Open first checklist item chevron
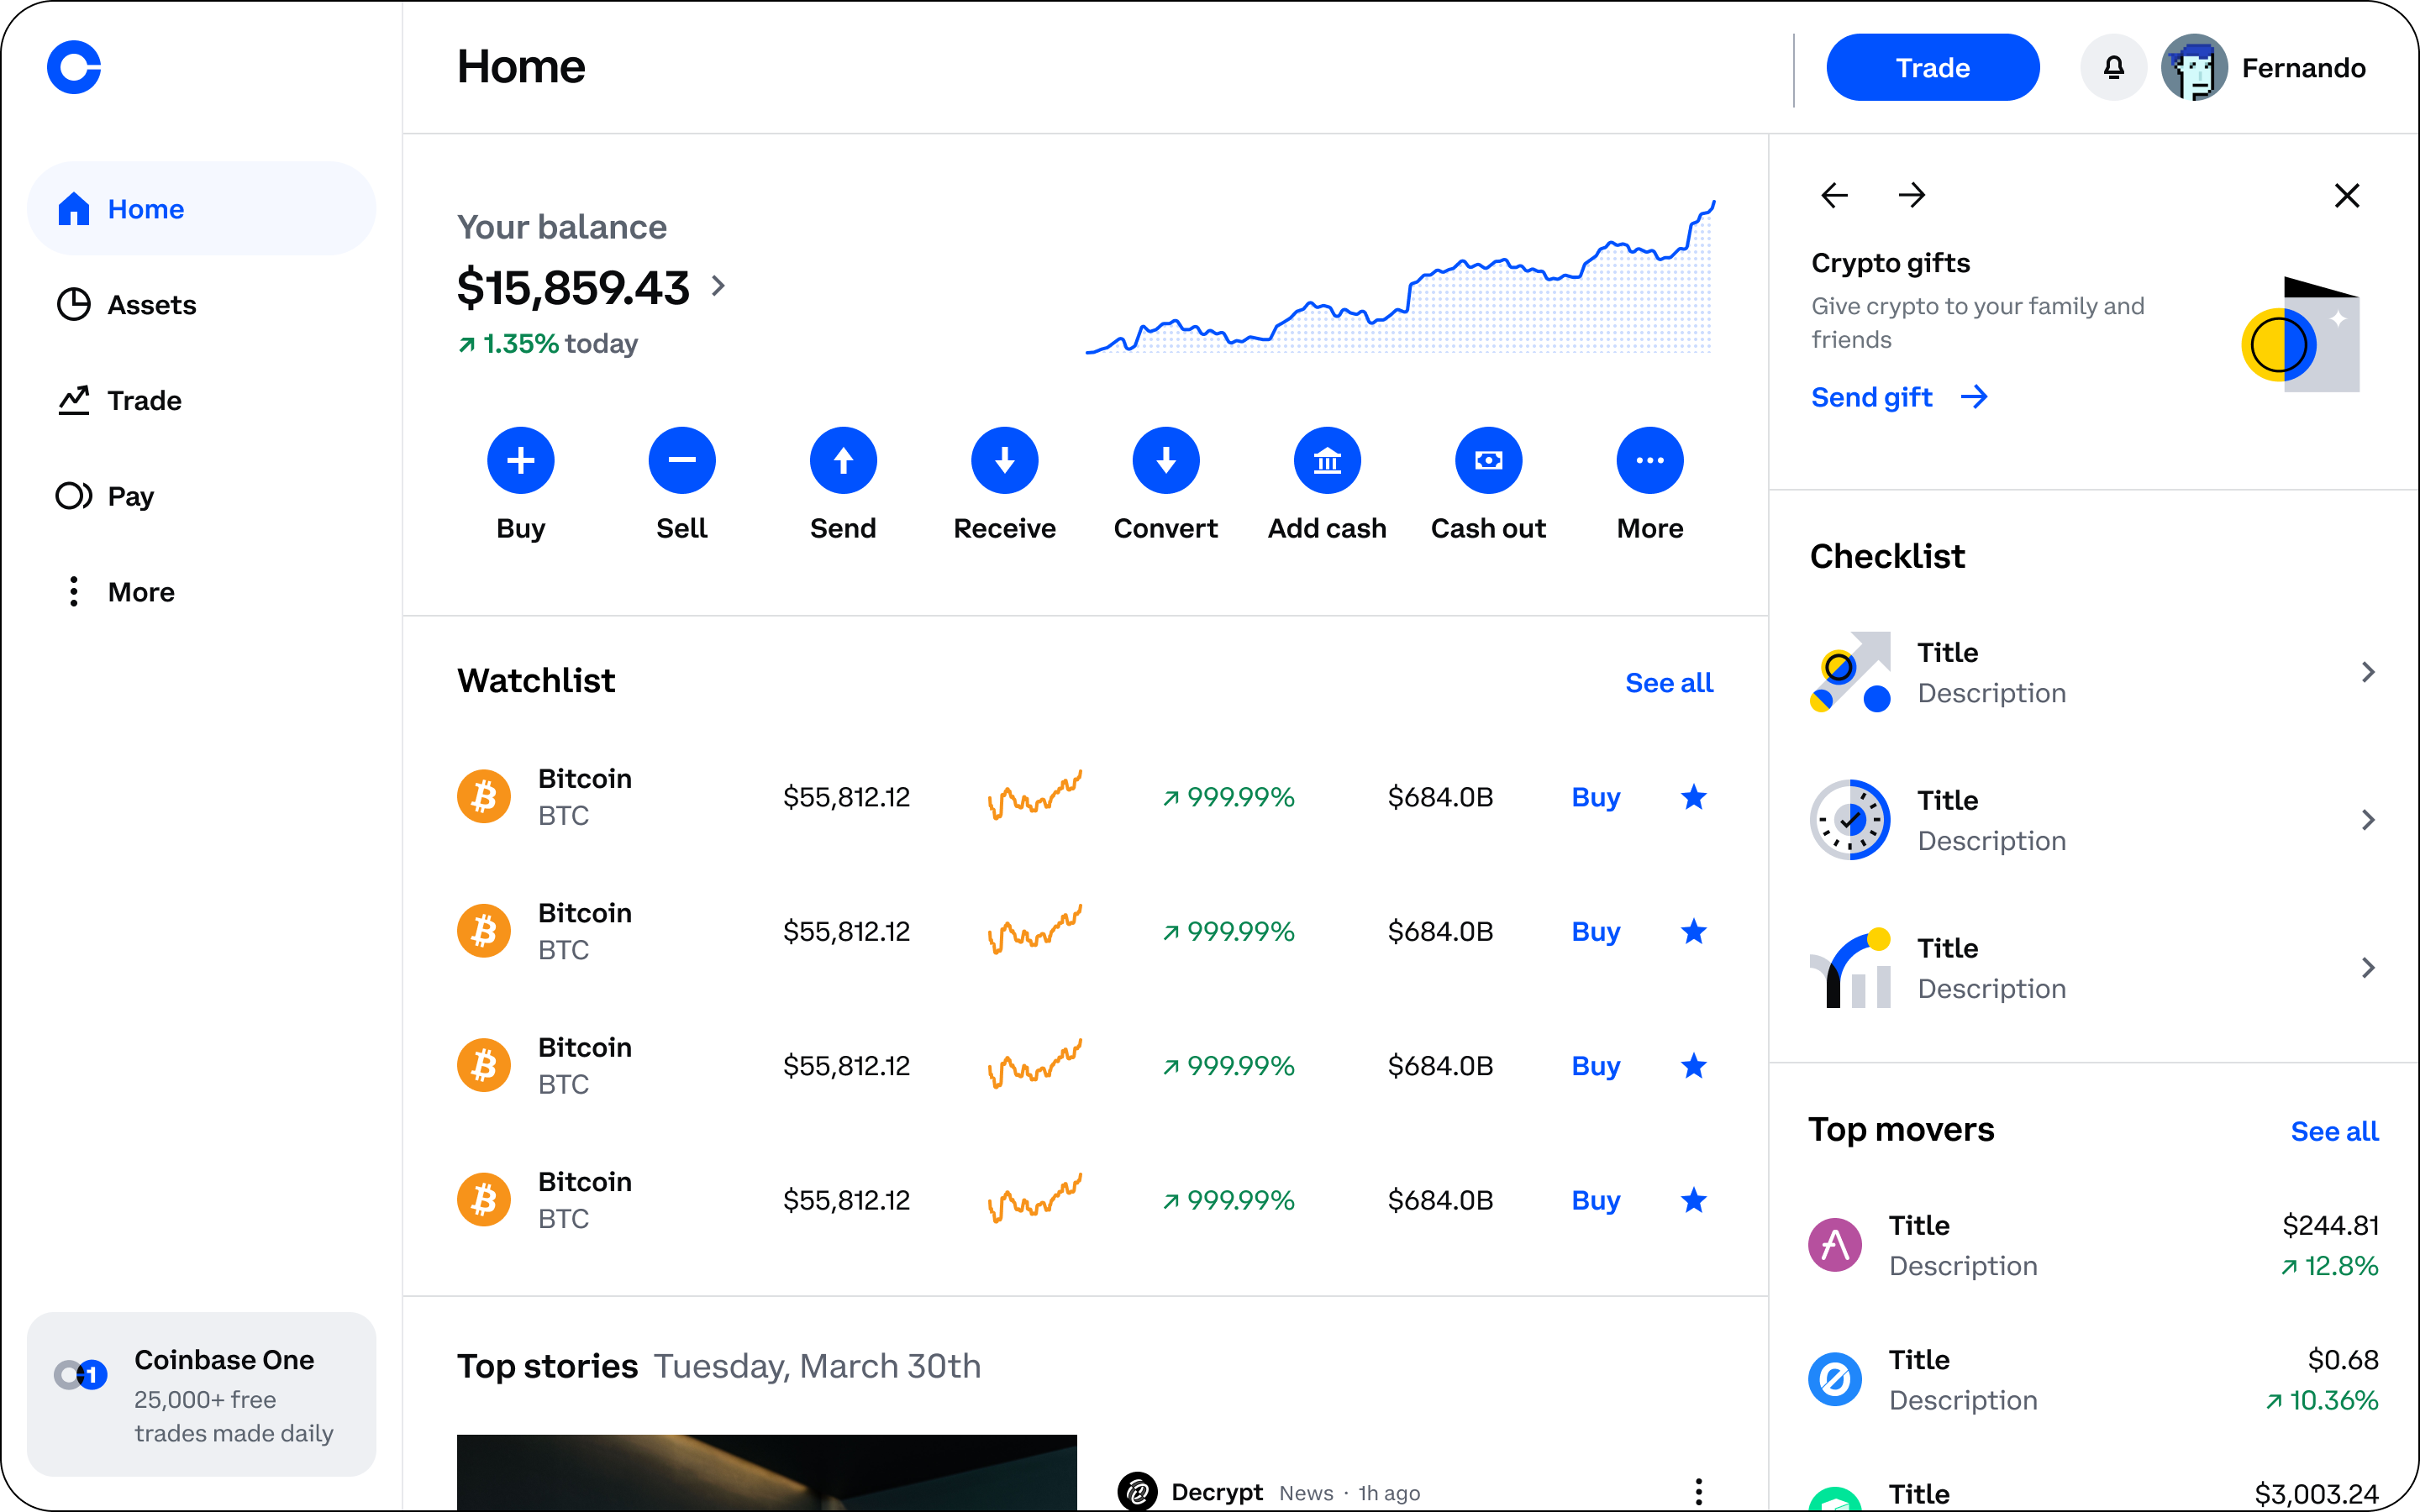Viewport: 2420px width, 1512px height. (x=2367, y=672)
